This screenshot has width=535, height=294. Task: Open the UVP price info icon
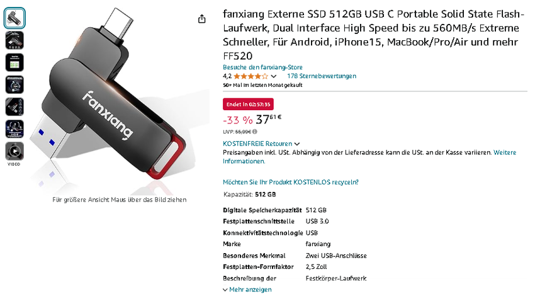255,132
